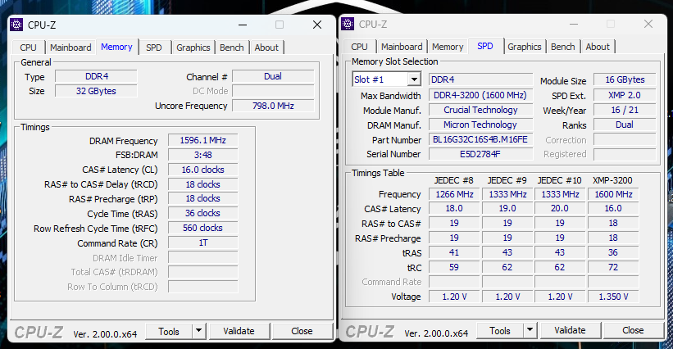Click the Command Rate value 1T

pos(203,243)
